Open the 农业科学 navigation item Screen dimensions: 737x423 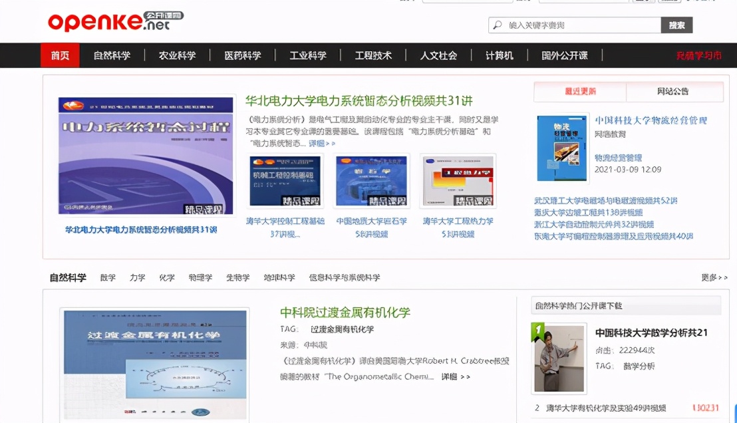click(x=177, y=55)
